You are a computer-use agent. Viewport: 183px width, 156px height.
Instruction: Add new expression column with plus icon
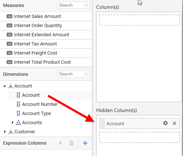(x=85, y=143)
